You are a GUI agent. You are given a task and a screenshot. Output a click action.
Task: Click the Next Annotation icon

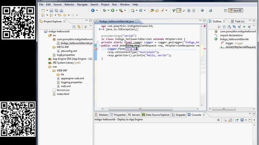point(43,15)
